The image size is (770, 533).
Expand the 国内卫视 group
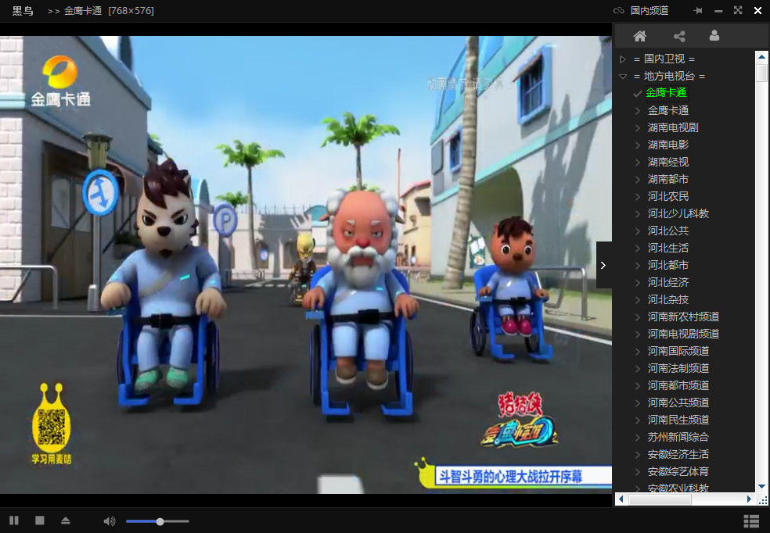pos(623,59)
